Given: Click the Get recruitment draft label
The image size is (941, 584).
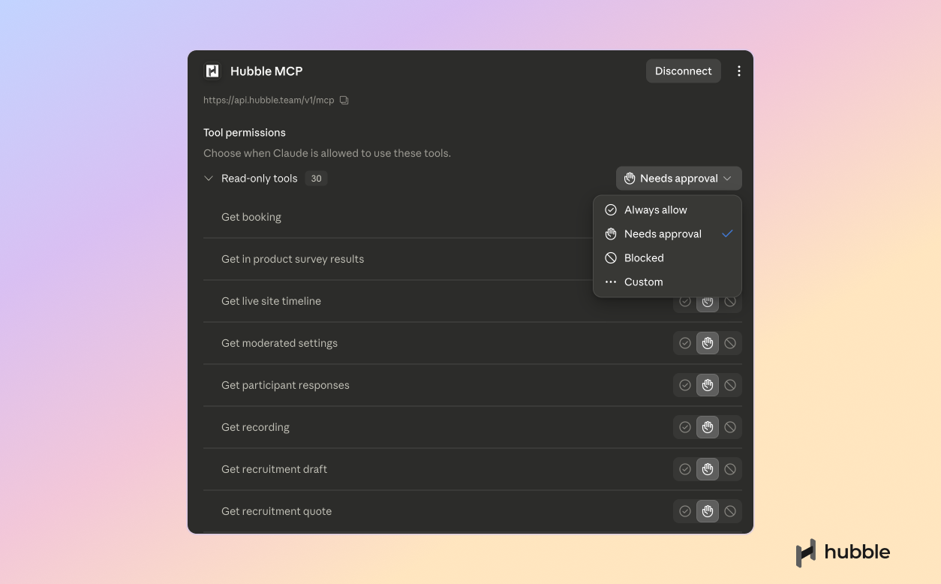Looking at the screenshot, I should click(x=274, y=469).
